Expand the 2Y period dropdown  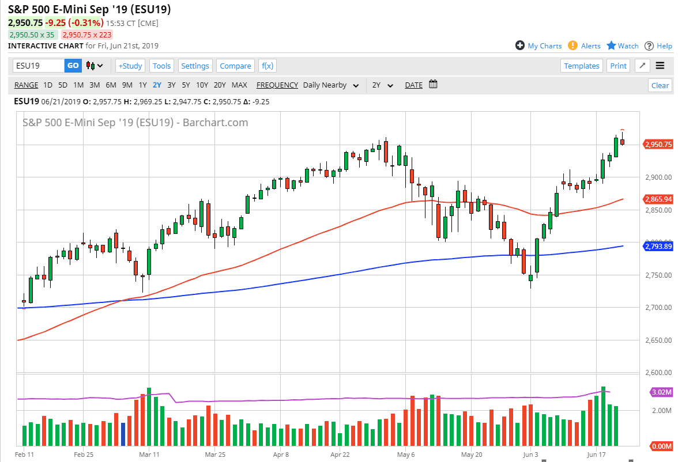coord(382,85)
